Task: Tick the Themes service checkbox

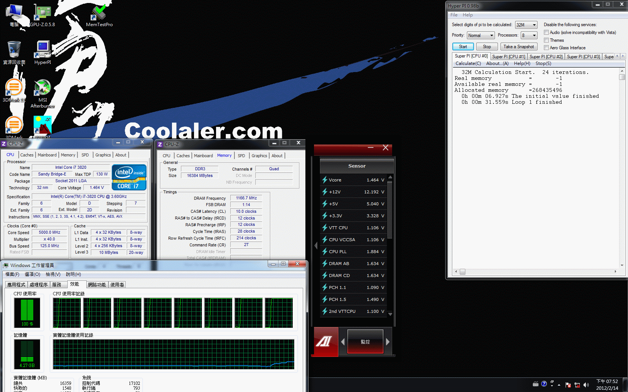Action: (546, 40)
